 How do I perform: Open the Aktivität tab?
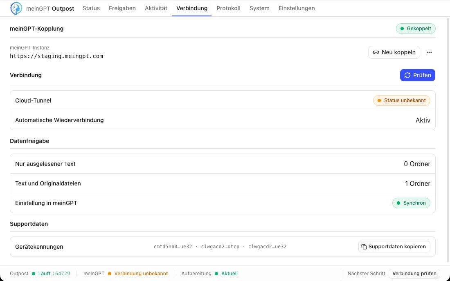tap(156, 8)
